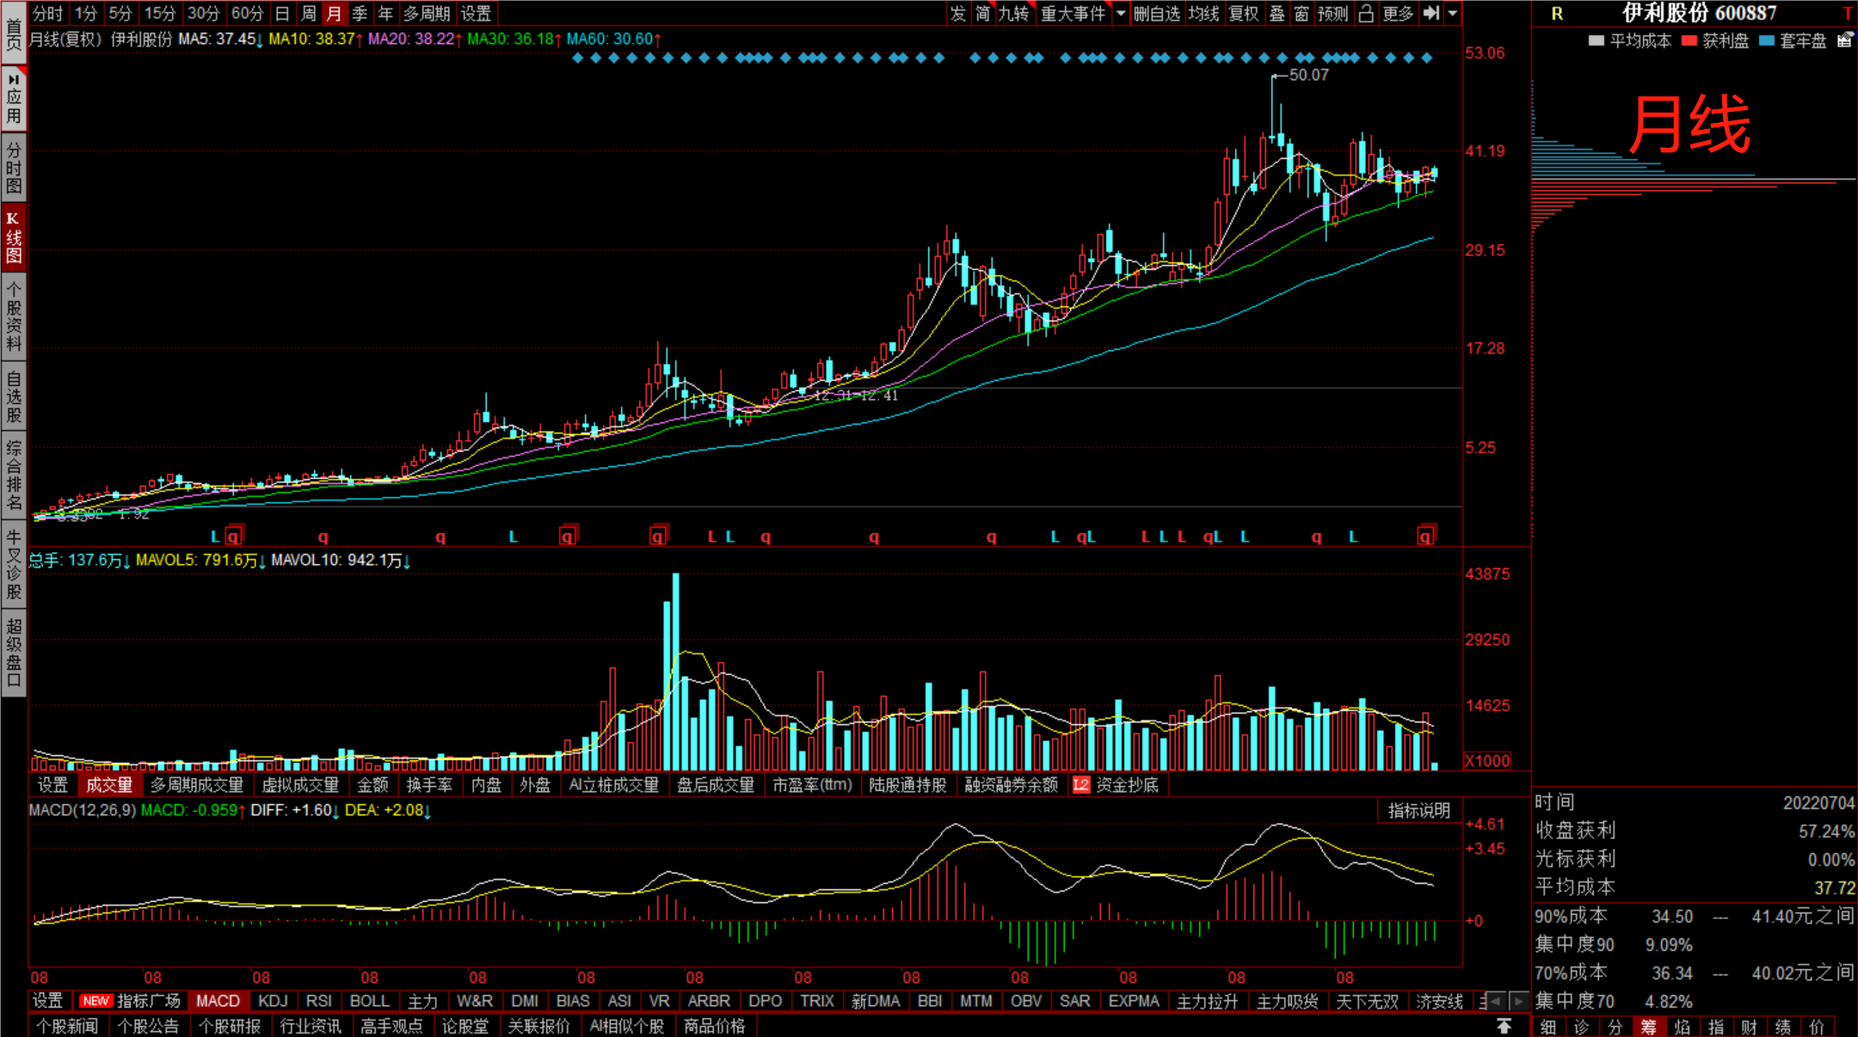Click the scroll-to-top arrow icon at bottom

[1504, 1025]
